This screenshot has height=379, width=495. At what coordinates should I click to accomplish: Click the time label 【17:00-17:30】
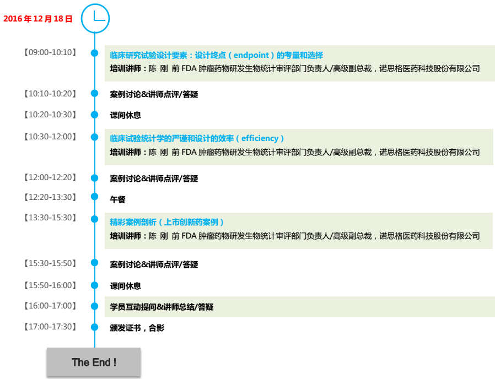click(x=51, y=327)
